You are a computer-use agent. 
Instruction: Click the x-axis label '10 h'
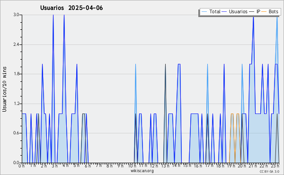[132, 166]
